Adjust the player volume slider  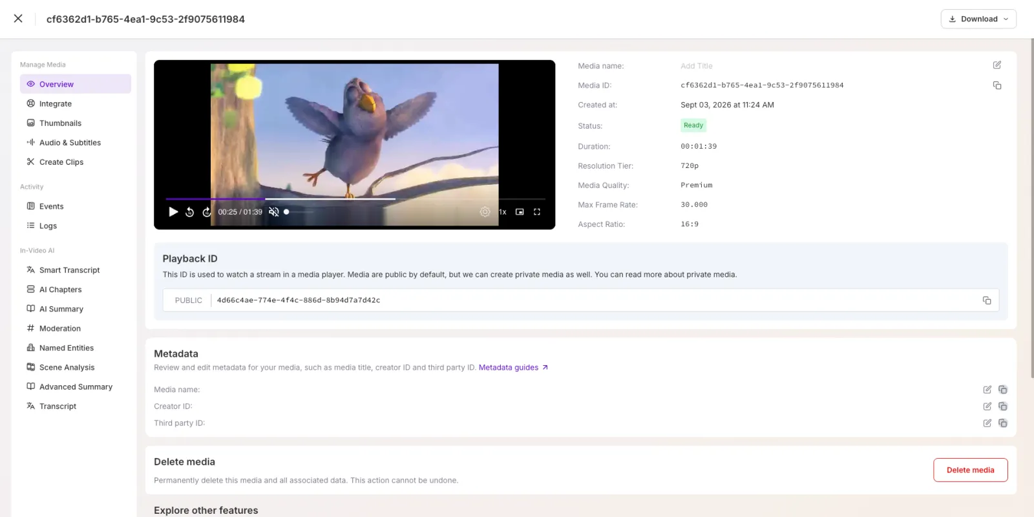click(299, 212)
